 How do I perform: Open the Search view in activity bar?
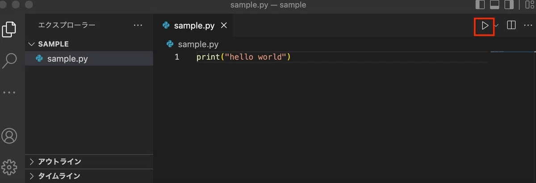pos(9,60)
